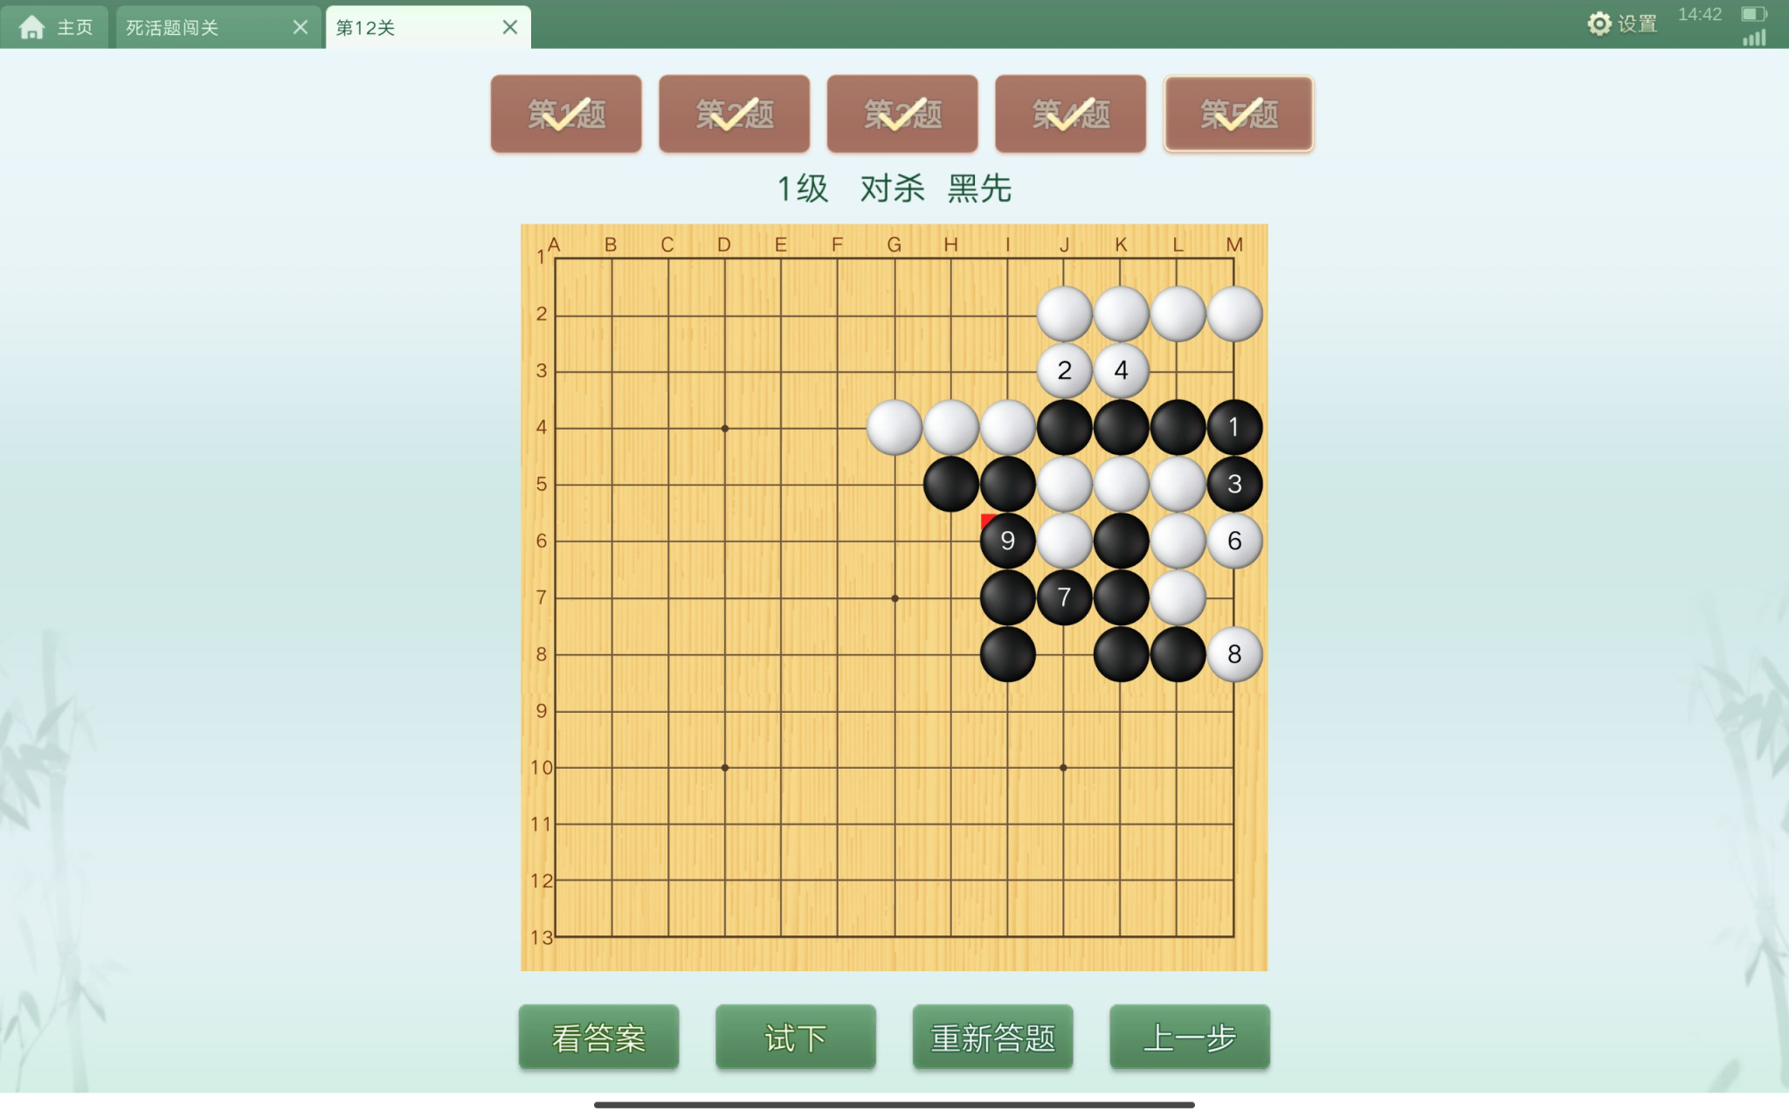Viewport: 1789px width, 1118px height.
Task: Go to the home page icon
Action: [31, 27]
